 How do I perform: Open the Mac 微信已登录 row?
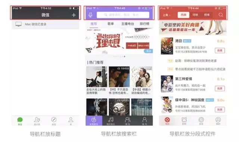46,24
